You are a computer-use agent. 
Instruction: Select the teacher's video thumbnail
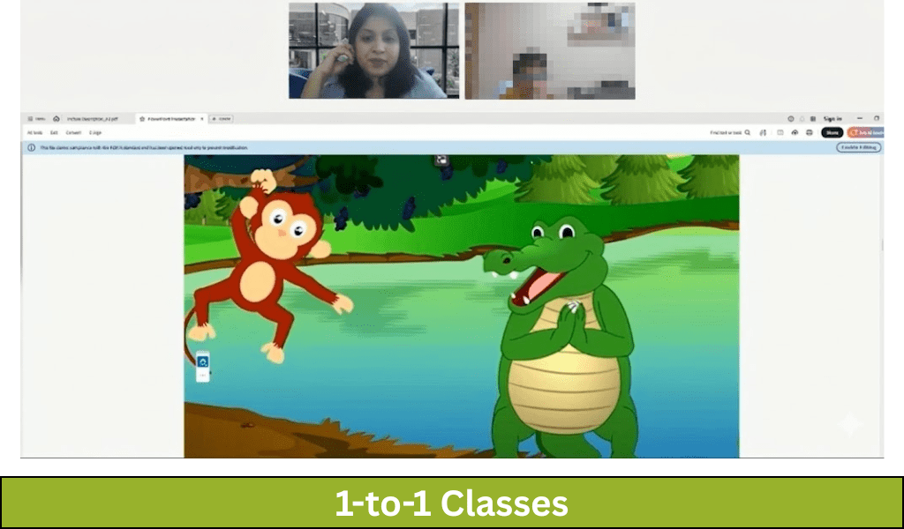click(x=373, y=50)
